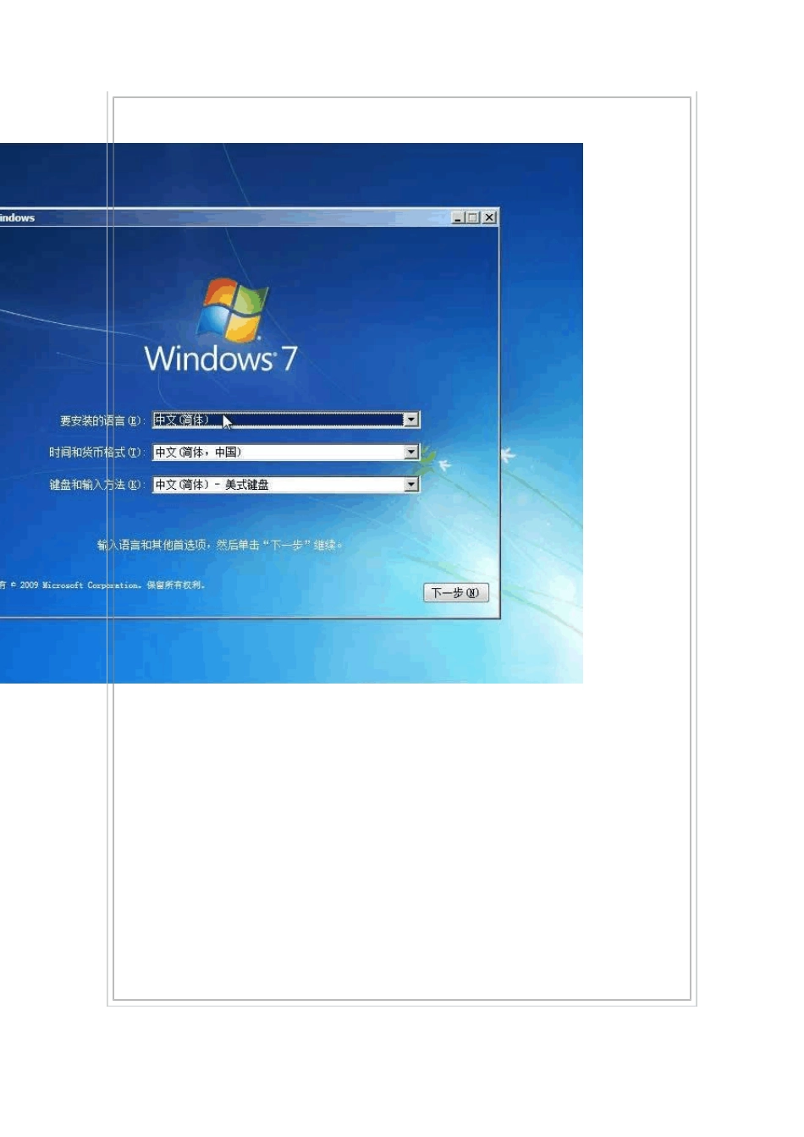Maximize the Windows setup window
The height and width of the screenshot is (1137, 804).
pyautogui.click(x=473, y=217)
